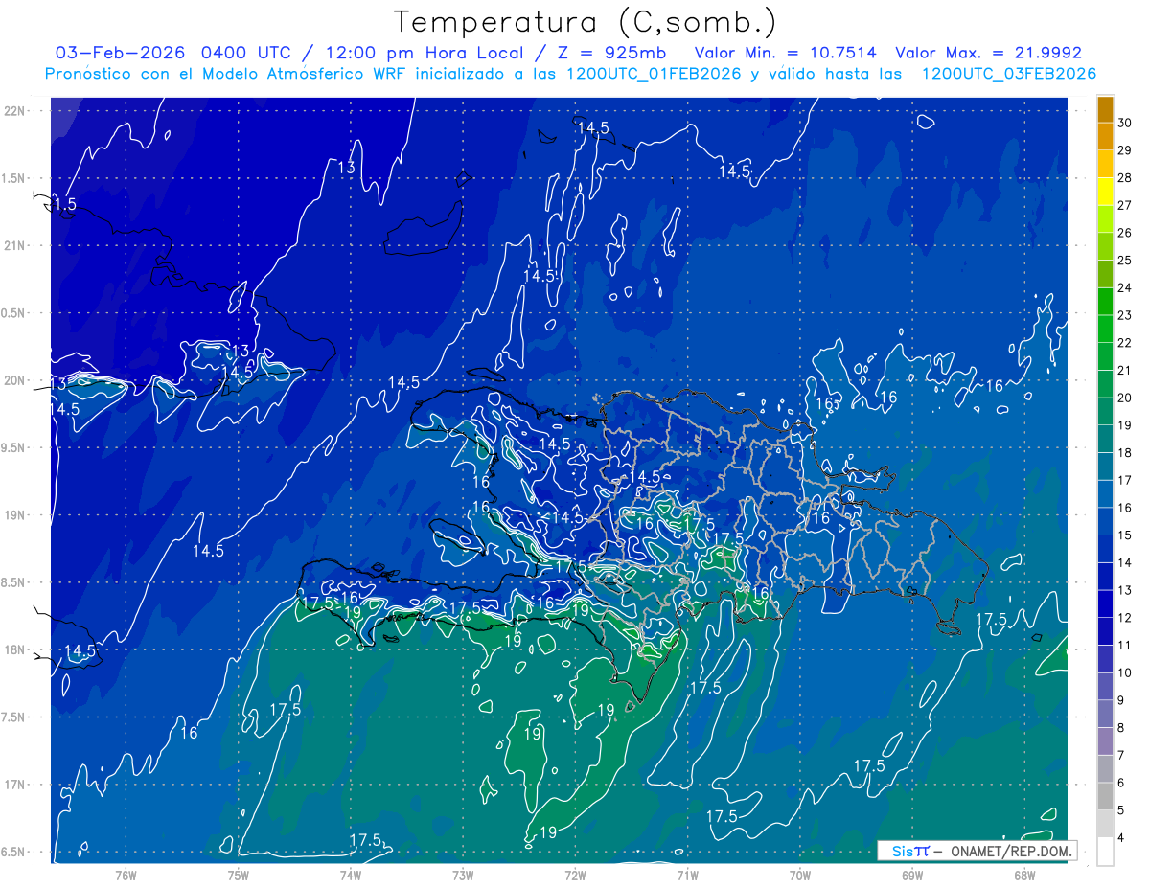Click 'Valor Max. = 21.9992' value
The height and width of the screenshot is (888, 1150).
click(x=988, y=53)
